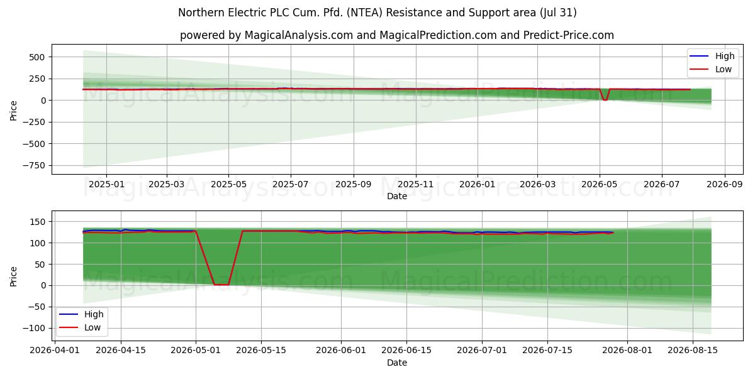Click the '2026-08-15' tick on bottom chart

pos(693,350)
